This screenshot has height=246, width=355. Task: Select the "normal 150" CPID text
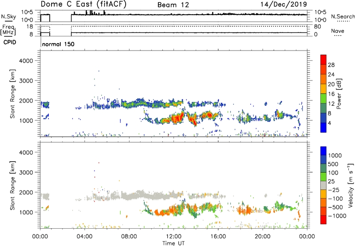[x=58, y=44]
